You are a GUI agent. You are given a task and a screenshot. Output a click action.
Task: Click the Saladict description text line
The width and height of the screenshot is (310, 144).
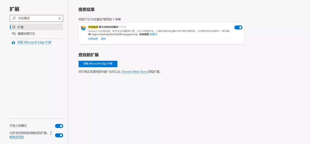click(160, 31)
